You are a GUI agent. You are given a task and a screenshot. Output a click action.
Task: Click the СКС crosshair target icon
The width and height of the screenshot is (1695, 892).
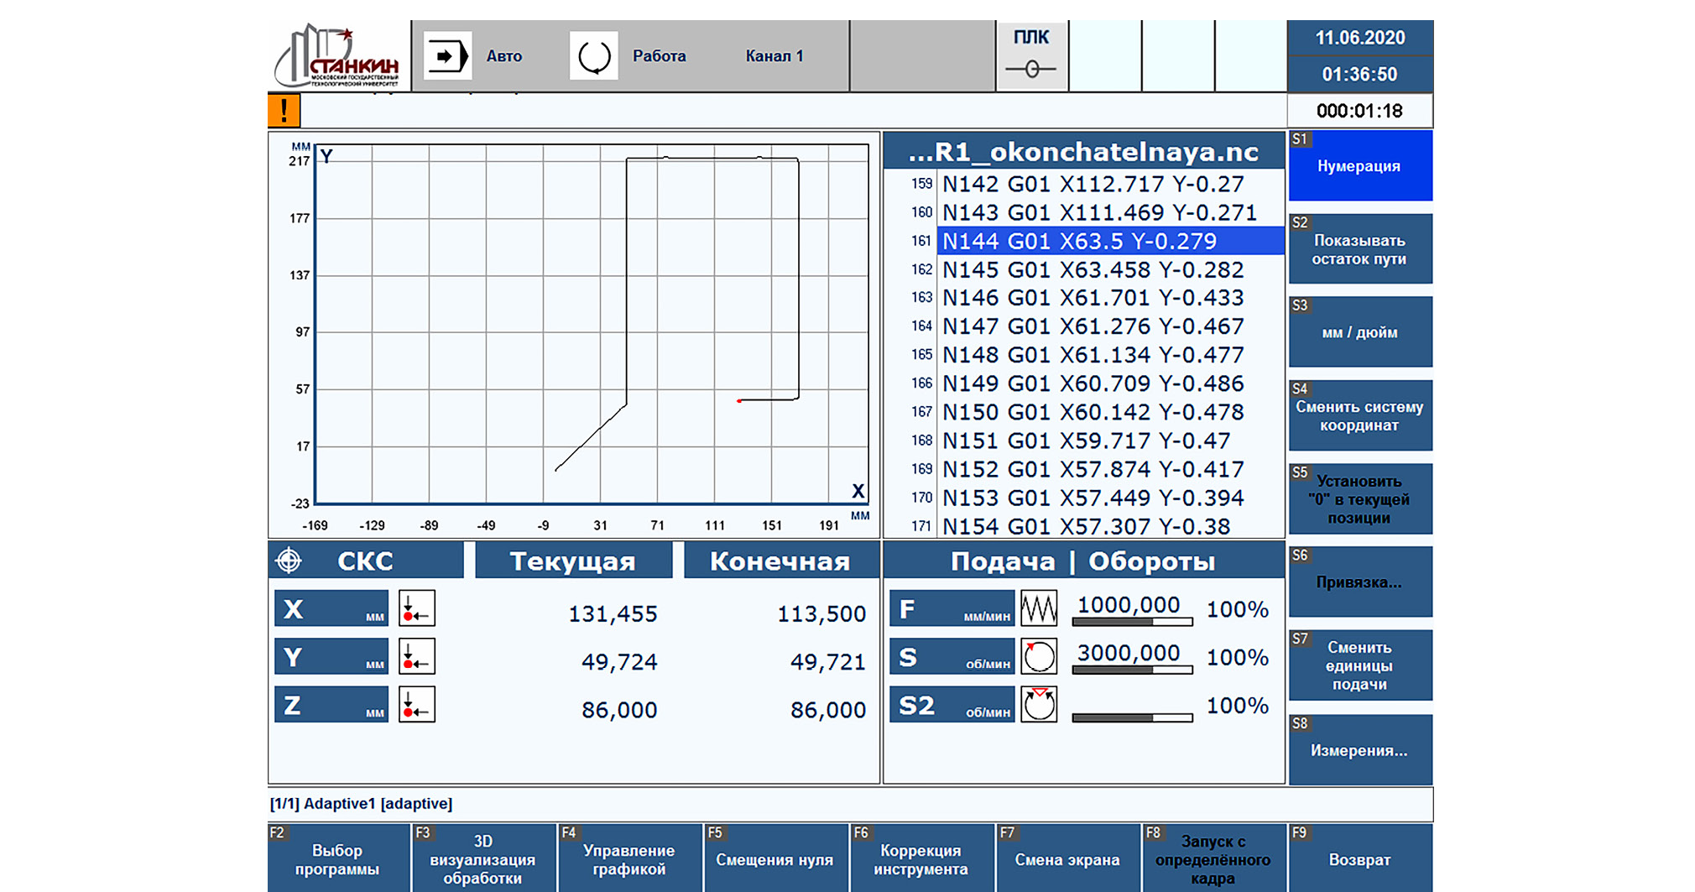coord(289,561)
